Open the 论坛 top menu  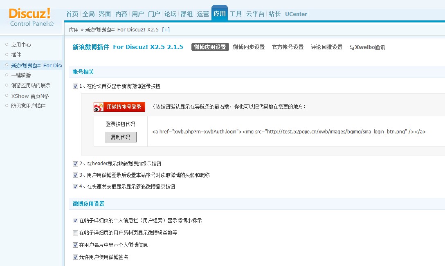[170, 14]
